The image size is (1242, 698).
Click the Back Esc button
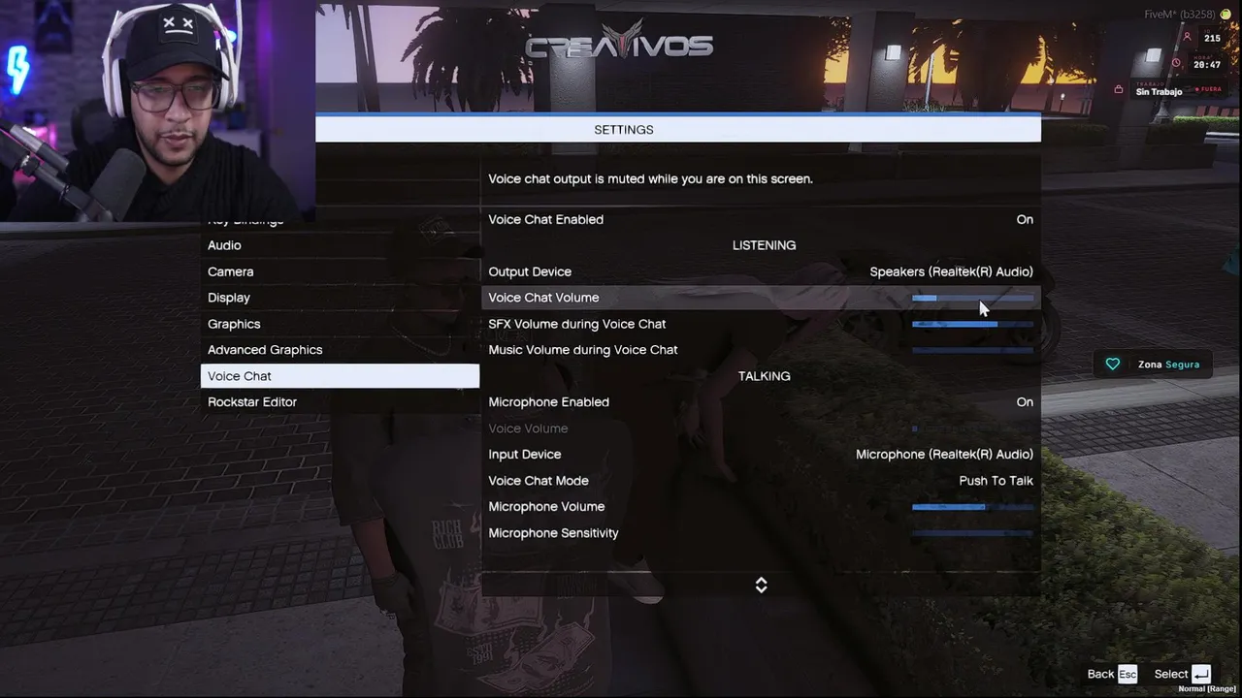click(1112, 674)
